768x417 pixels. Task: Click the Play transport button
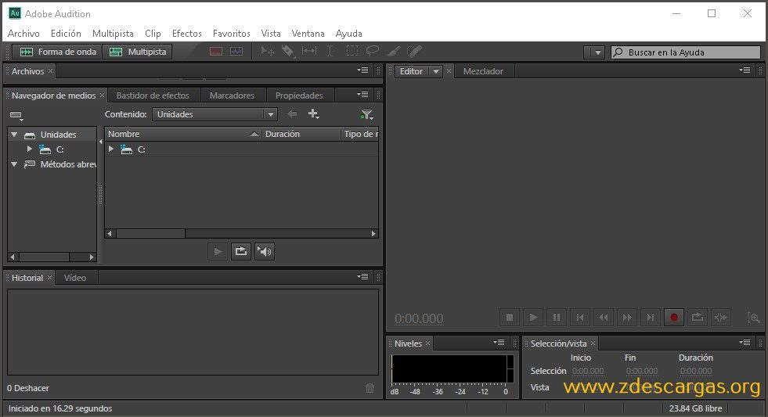pos(533,318)
